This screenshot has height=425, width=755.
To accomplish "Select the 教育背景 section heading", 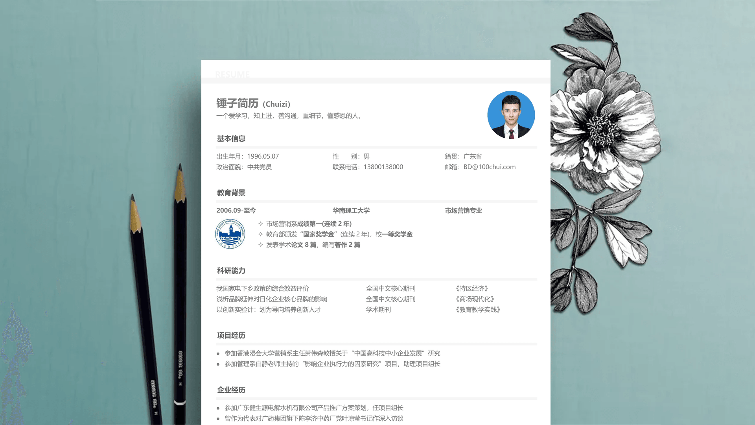I will pyautogui.click(x=231, y=193).
